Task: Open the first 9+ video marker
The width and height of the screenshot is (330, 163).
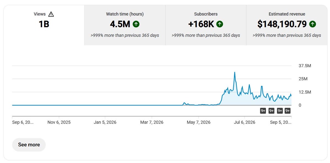Action: 263,111
